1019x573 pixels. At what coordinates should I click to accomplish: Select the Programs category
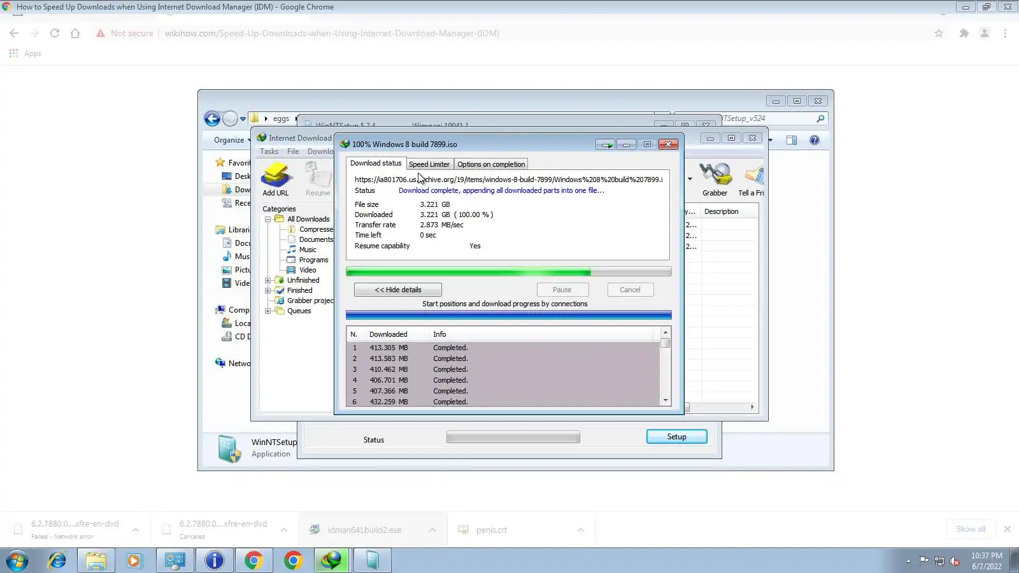coord(308,260)
